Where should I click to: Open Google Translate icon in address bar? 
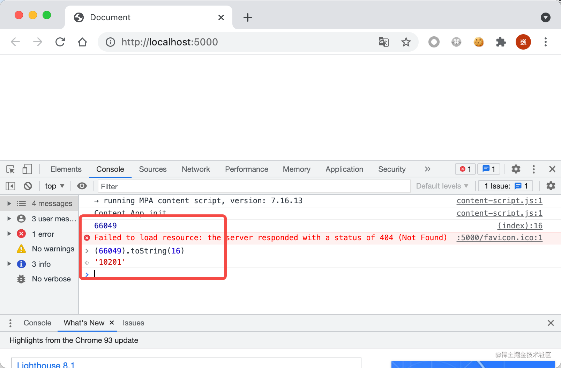click(384, 42)
